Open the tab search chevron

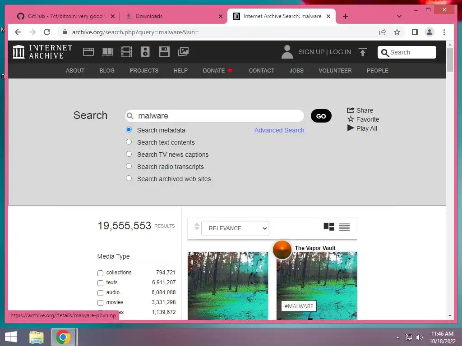[x=399, y=16]
